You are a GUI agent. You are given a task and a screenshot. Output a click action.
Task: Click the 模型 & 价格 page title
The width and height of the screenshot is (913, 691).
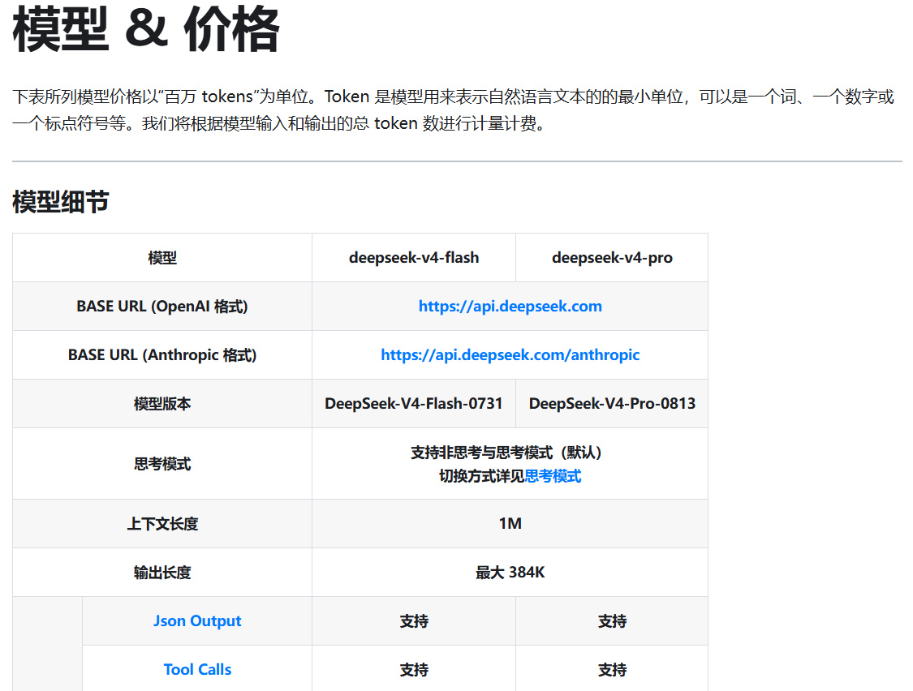(x=146, y=29)
